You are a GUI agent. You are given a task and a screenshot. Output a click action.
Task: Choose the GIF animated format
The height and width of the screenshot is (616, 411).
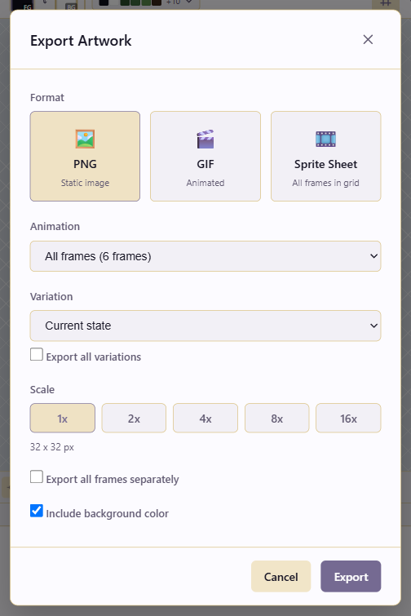(205, 157)
